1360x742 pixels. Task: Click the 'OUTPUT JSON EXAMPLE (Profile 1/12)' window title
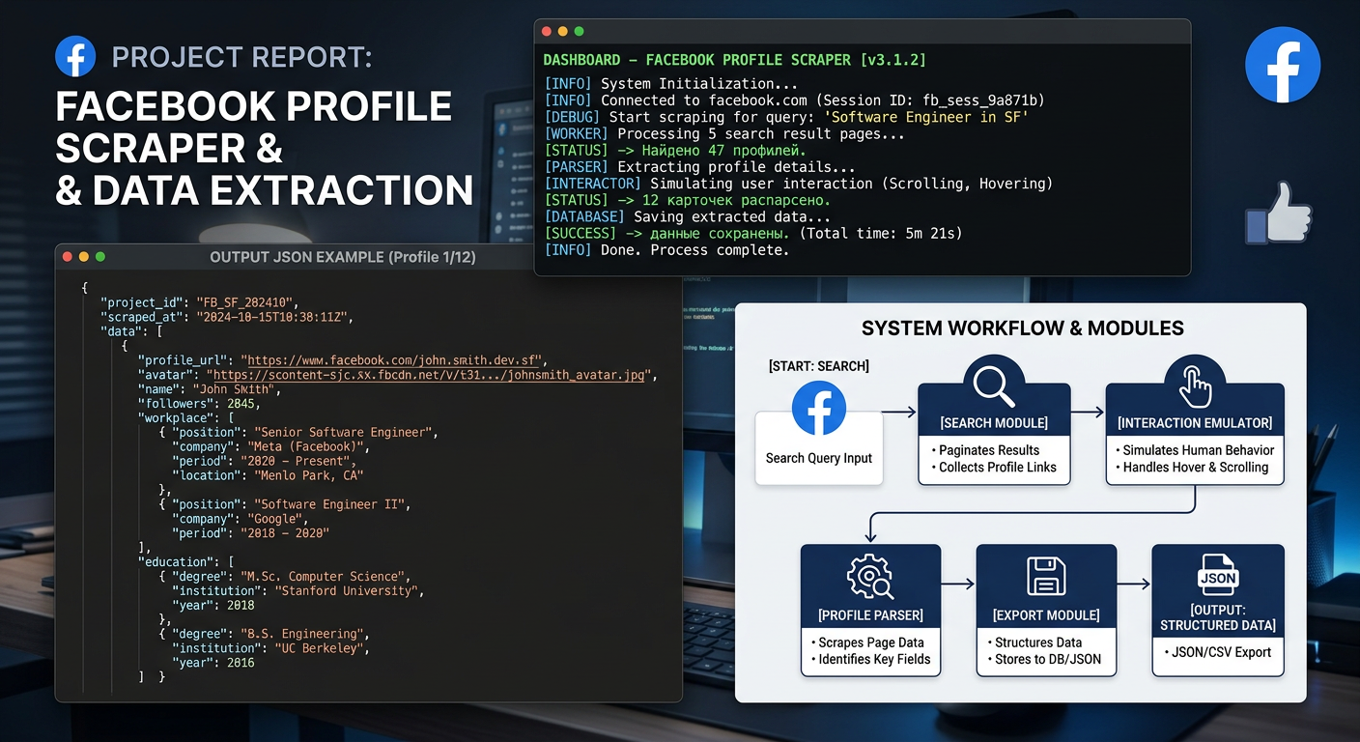click(x=343, y=257)
